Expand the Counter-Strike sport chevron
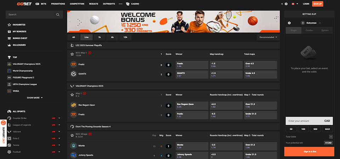 59,118
